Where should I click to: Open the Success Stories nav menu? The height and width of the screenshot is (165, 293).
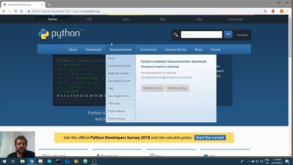point(176,49)
